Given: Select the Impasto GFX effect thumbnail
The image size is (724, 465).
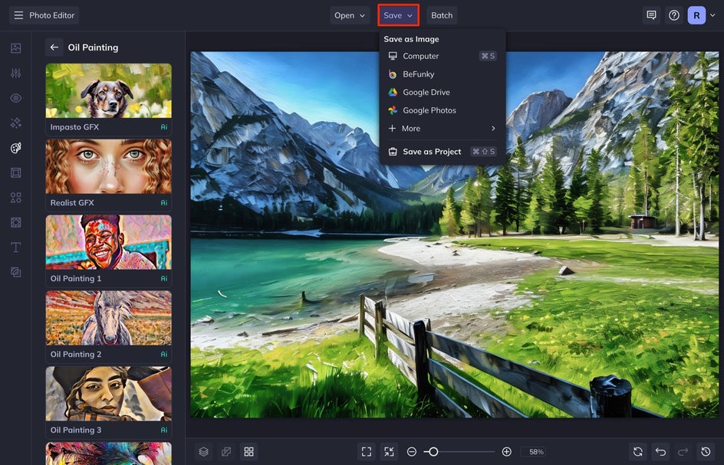Looking at the screenshot, I should pyautogui.click(x=108, y=99).
